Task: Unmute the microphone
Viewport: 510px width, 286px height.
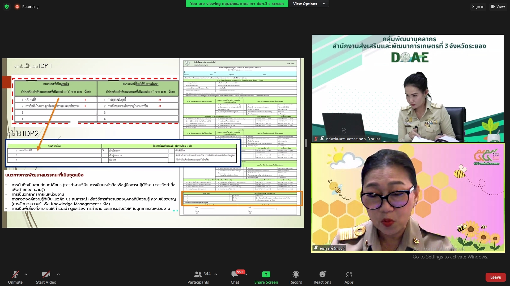Action: [15, 274]
